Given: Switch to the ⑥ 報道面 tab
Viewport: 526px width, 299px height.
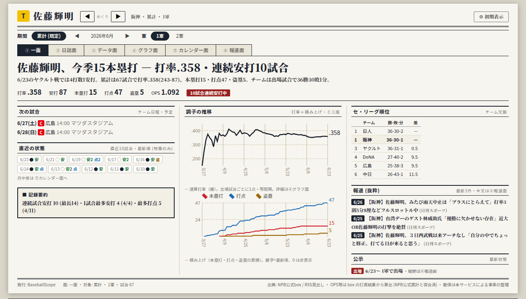Looking at the screenshot, I should 234,50.
